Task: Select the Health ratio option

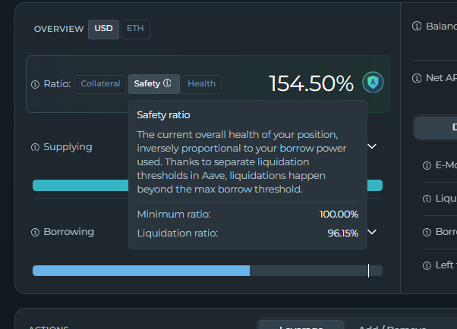Action: point(201,83)
